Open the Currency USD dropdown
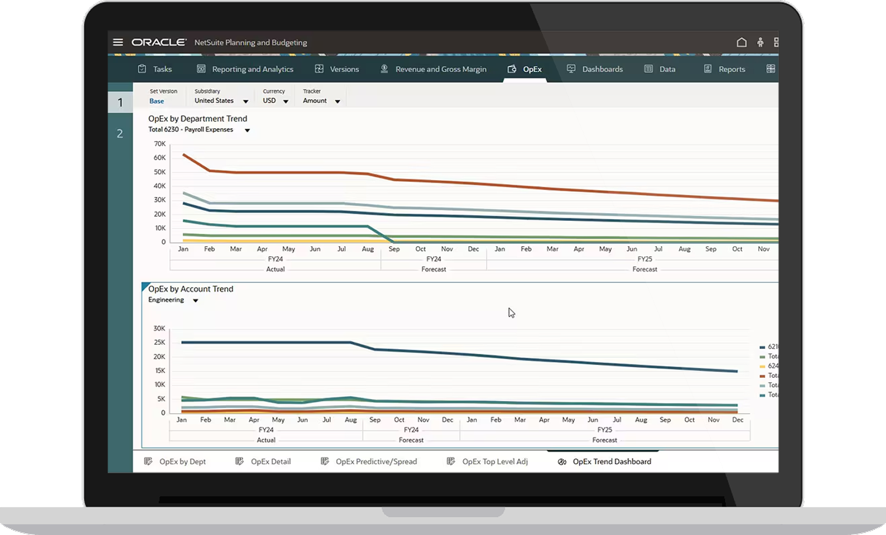This screenshot has width=886, height=535. pos(286,102)
